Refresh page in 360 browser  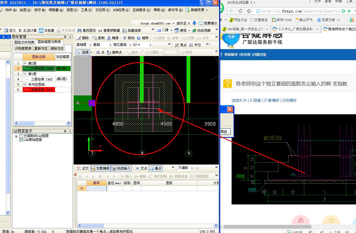pos(240,11)
